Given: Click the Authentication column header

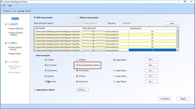Looking at the screenshot, I should 152,28.
